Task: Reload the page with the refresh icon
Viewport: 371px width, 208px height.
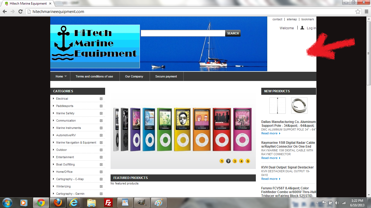Action: pyautogui.click(x=20, y=12)
